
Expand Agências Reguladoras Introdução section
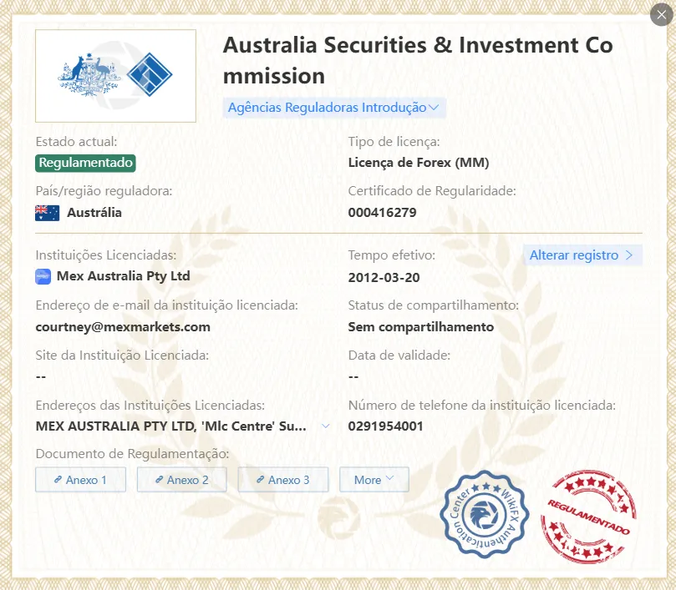click(x=334, y=108)
